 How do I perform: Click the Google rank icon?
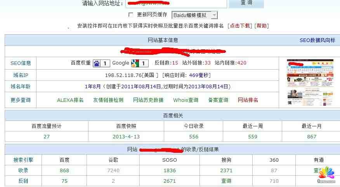coord(135,63)
